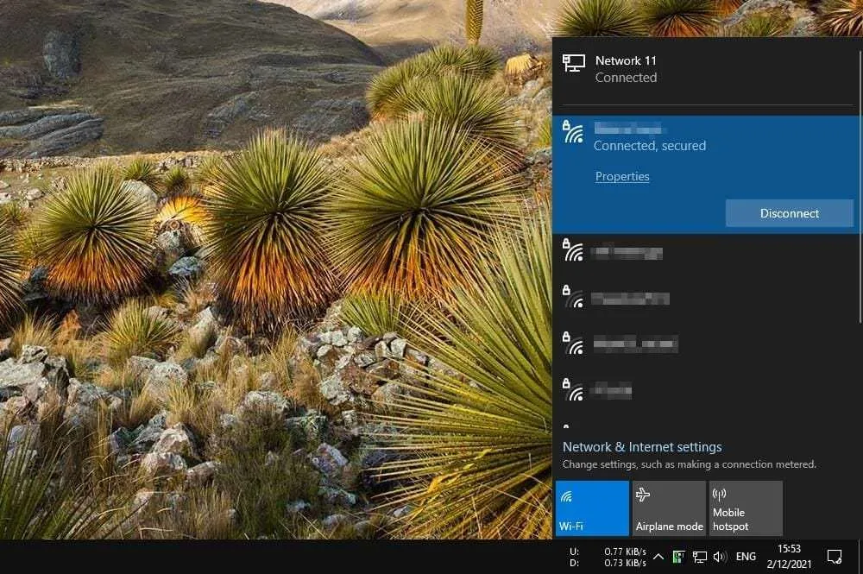
Task: Open the Action Center notification icon
Action: click(x=835, y=557)
